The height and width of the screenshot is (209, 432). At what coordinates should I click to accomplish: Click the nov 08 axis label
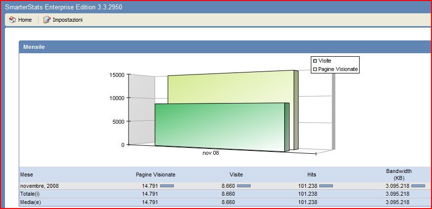pyautogui.click(x=211, y=153)
